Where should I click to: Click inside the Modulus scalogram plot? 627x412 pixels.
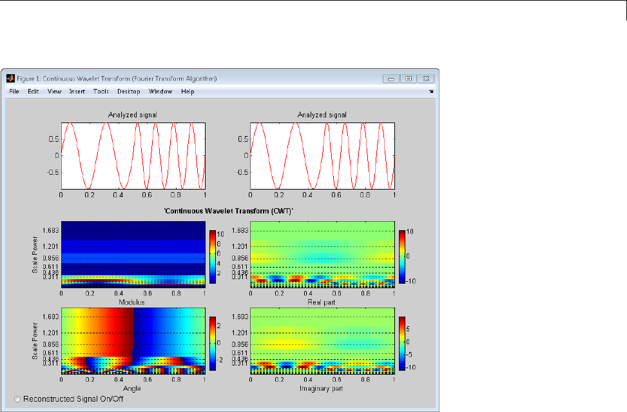click(x=133, y=253)
